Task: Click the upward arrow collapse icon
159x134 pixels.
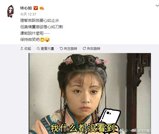Action: 22,49
